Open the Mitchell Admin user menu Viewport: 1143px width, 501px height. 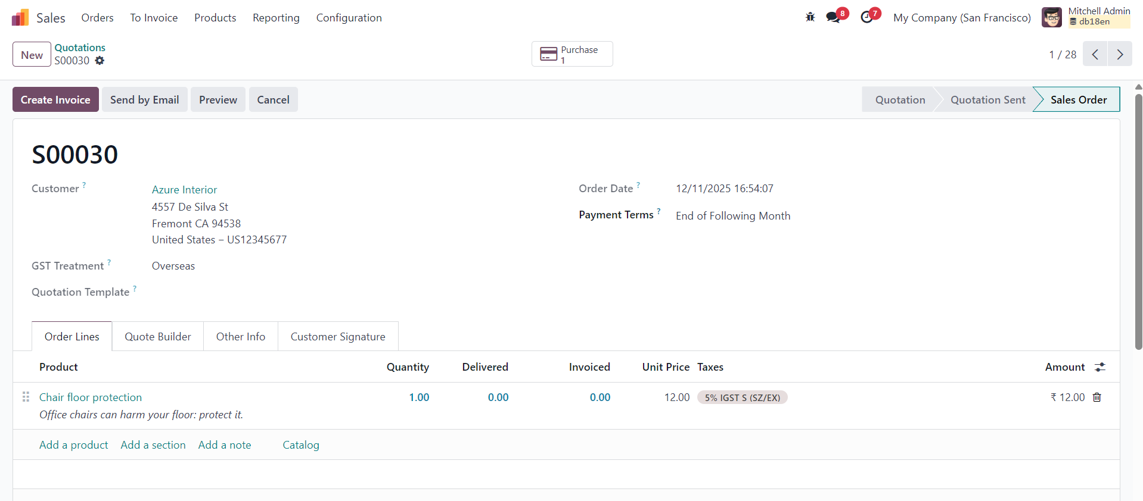pyautogui.click(x=1085, y=17)
